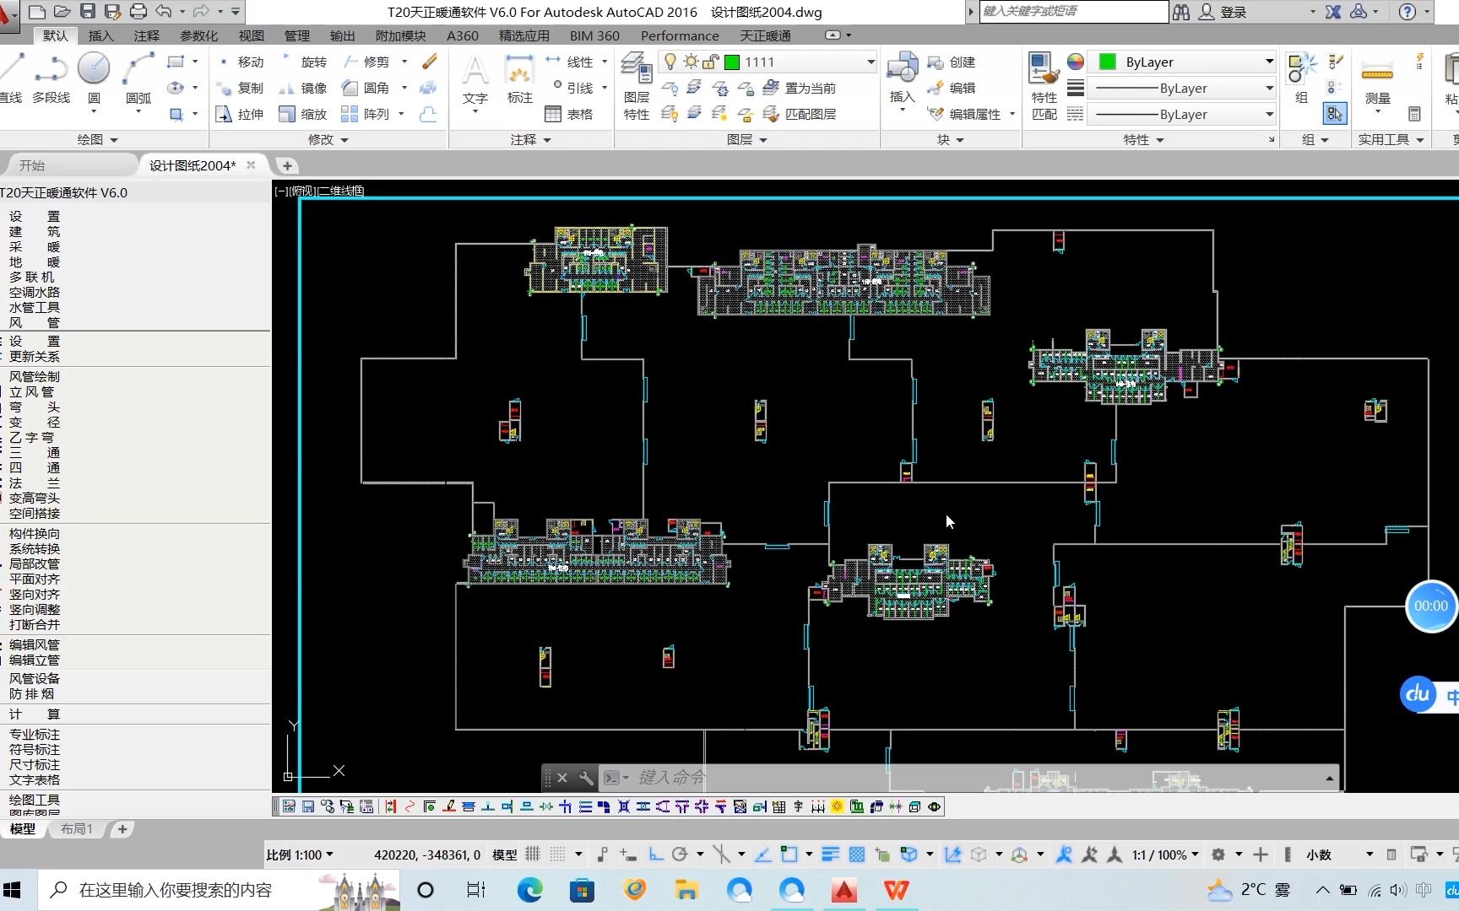Click the Insert block (插入) tool

click(902, 78)
